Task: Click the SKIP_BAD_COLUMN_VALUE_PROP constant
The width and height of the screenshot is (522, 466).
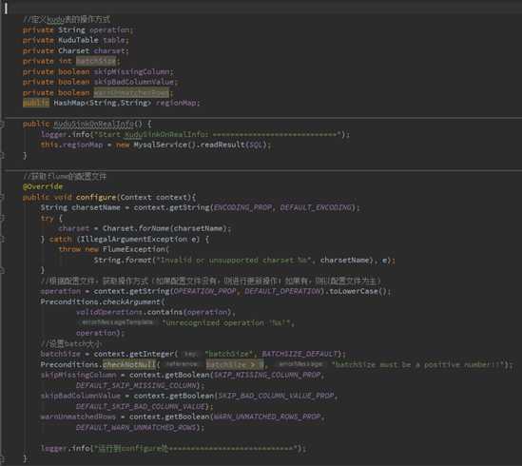Action: click(276, 396)
